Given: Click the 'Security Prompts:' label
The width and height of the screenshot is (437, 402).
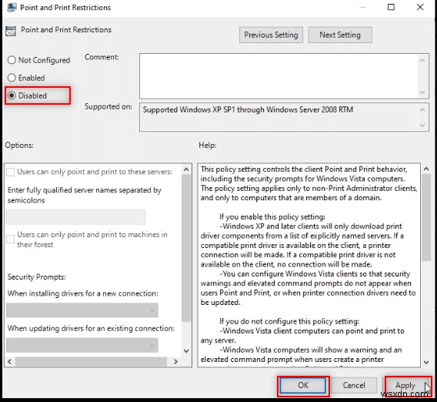Looking at the screenshot, I should click(36, 277).
